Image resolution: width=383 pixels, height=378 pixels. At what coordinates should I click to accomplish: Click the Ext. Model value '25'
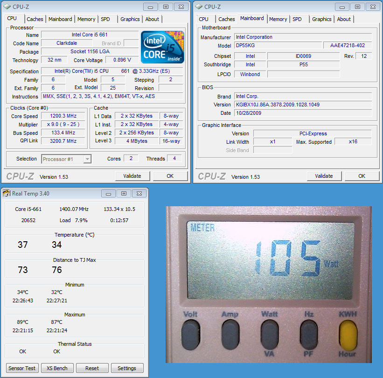113,88
